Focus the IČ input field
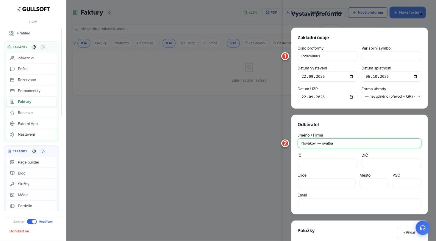Image resolution: width=436 pixels, height=241 pixels. coord(327,163)
